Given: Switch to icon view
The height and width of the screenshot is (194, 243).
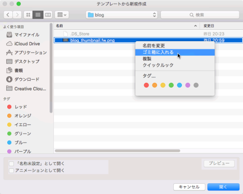Looking at the screenshot, I should tap(28, 15).
